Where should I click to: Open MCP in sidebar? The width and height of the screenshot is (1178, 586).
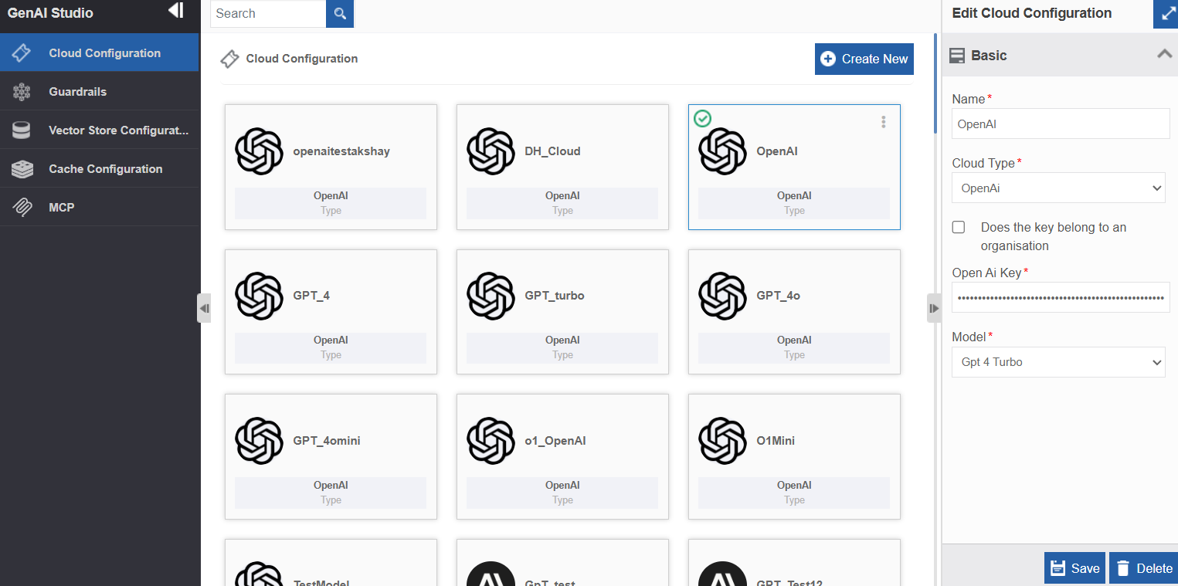coord(100,208)
